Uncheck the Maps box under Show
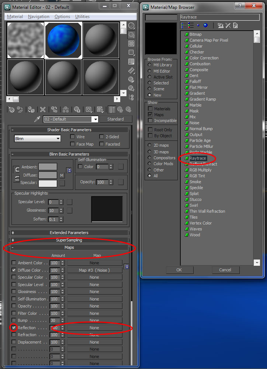Viewport: 267px width, 369px height. (x=150, y=115)
